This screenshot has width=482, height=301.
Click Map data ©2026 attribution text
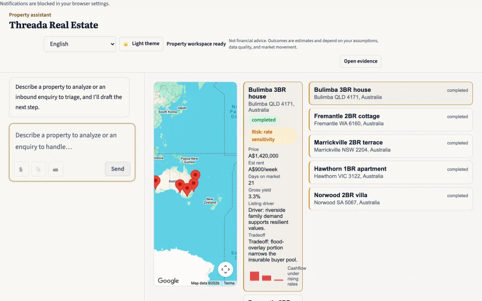205,283
